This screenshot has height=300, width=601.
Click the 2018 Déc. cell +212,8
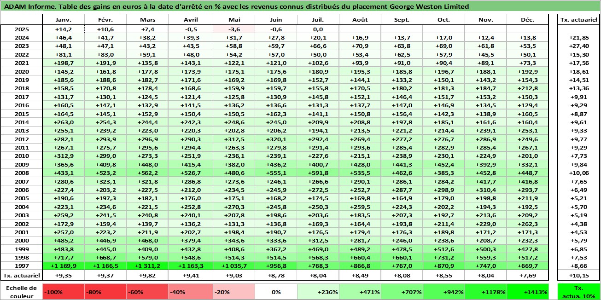pyautogui.click(x=528, y=88)
